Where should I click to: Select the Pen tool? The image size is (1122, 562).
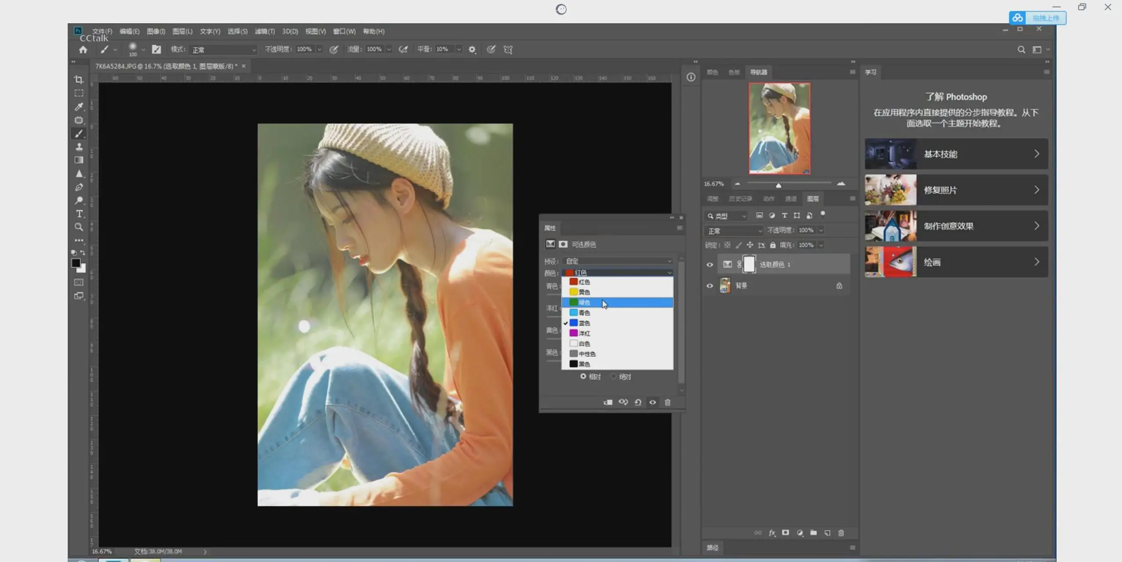tap(79, 187)
